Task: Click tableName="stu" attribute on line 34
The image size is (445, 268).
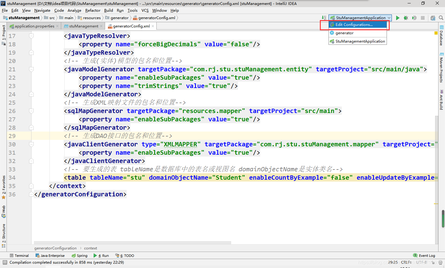Action: click(117, 178)
